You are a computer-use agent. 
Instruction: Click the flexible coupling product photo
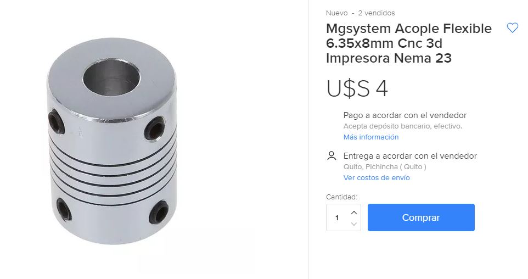pos(112,141)
